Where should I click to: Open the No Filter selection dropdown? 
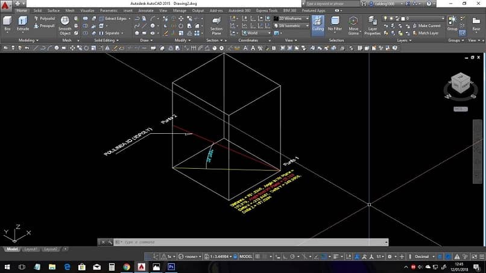(x=335, y=25)
